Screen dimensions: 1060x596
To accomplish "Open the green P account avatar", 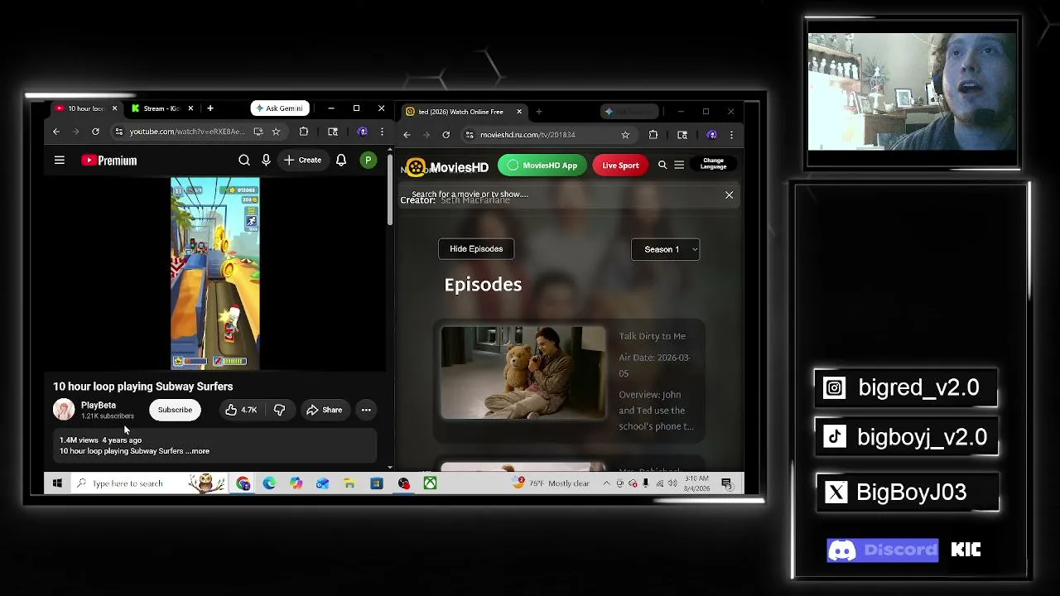I will [x=368, y=161].
